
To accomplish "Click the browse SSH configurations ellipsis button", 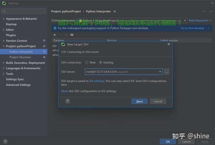I will pos(167,72).
